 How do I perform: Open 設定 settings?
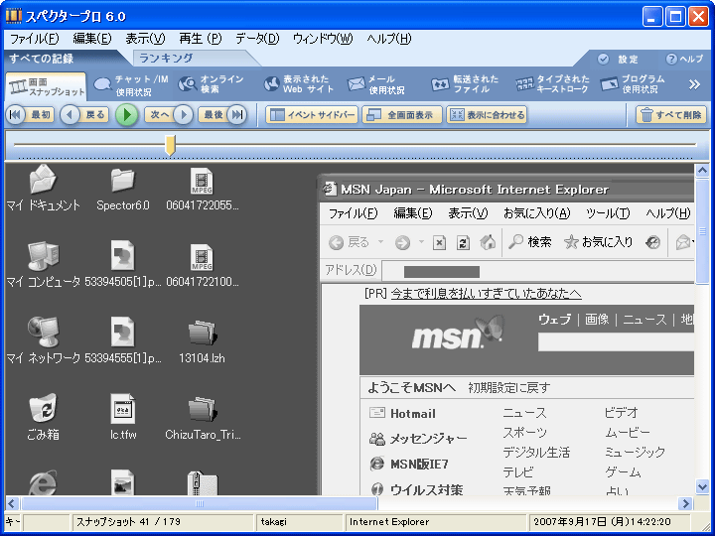coord(619,60)
